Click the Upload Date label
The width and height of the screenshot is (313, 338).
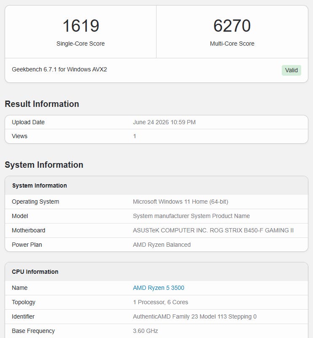click(28, 122)
